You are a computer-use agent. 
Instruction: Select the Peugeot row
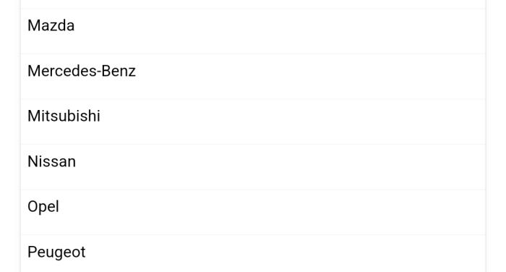[x=253, y=254]
